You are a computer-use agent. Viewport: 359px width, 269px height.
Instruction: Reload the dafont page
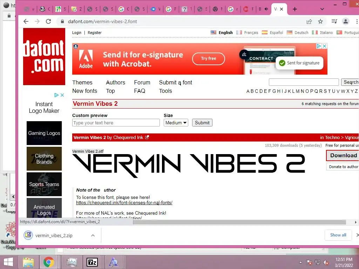(48, 21)
